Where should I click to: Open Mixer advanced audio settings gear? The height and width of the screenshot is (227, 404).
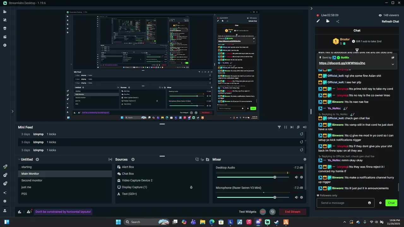305,160
